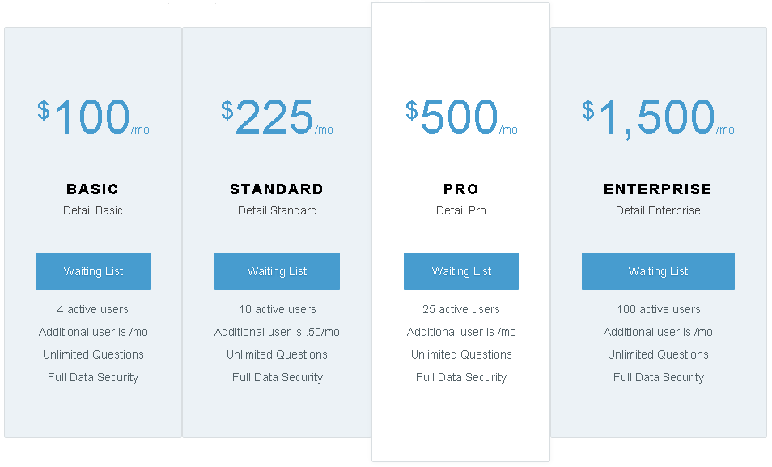This screenshot has height=467, width=772.
Task: Select the $500 per month price
Action: tap(461, 117)
